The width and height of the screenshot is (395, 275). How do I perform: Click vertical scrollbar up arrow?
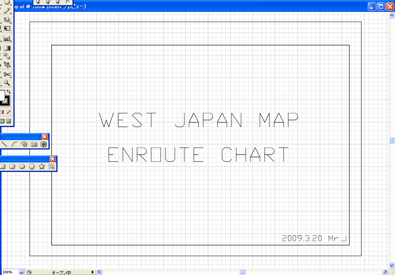tap(392, 15)
